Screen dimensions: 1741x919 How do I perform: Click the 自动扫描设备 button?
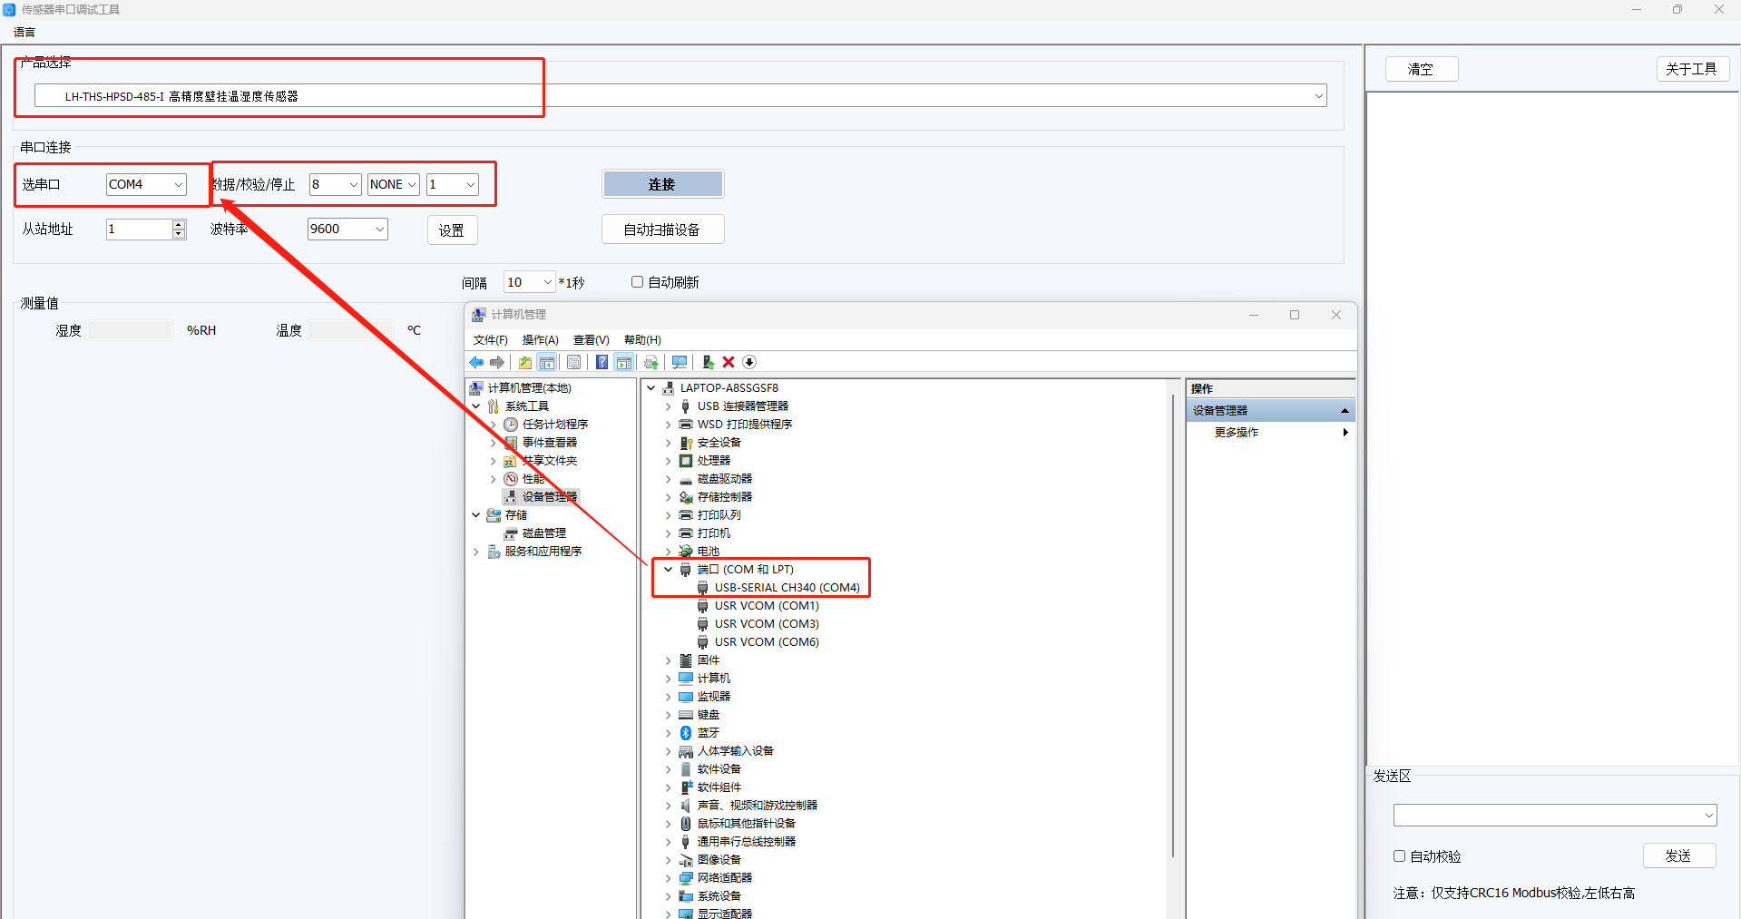662,230
